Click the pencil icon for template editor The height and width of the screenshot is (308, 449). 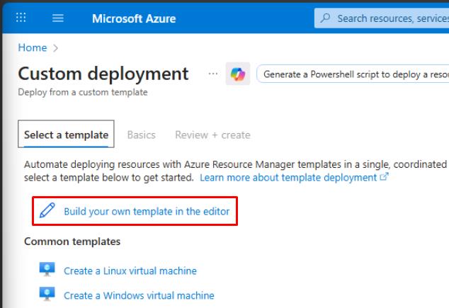(47, 210)
